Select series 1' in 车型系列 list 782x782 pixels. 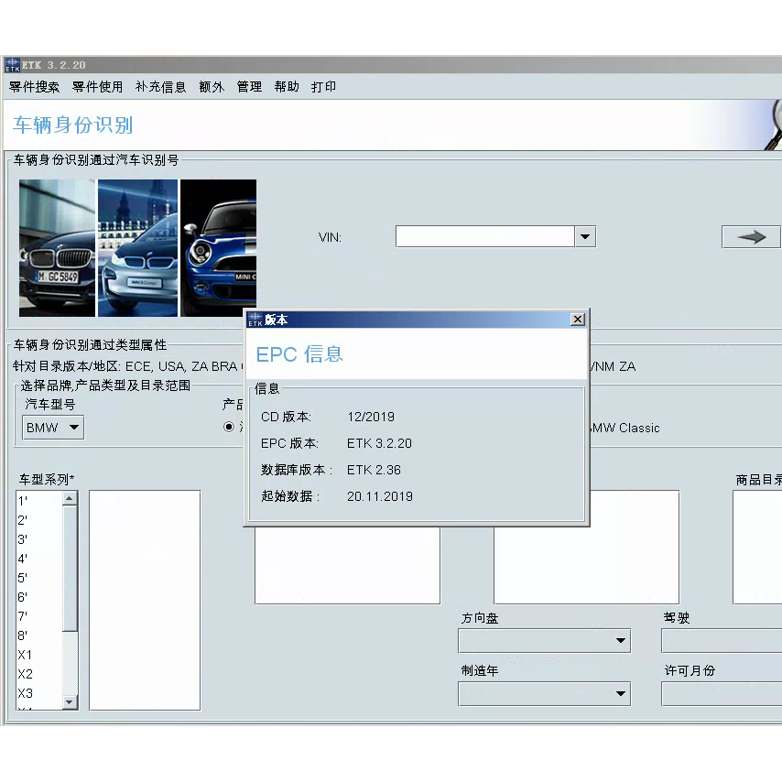pos(39,501)
